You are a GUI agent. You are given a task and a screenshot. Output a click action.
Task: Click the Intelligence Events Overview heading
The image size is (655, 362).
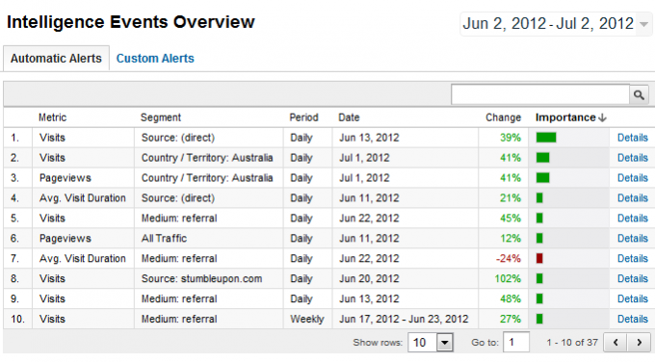tap(131, 22)
